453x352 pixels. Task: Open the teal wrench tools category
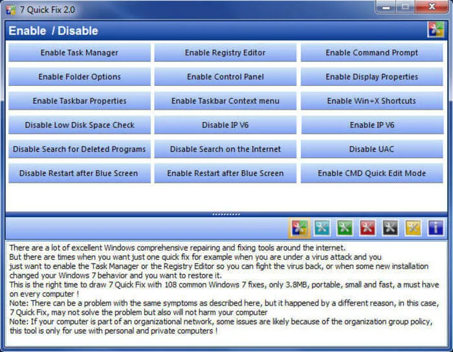tap(322, 227)
